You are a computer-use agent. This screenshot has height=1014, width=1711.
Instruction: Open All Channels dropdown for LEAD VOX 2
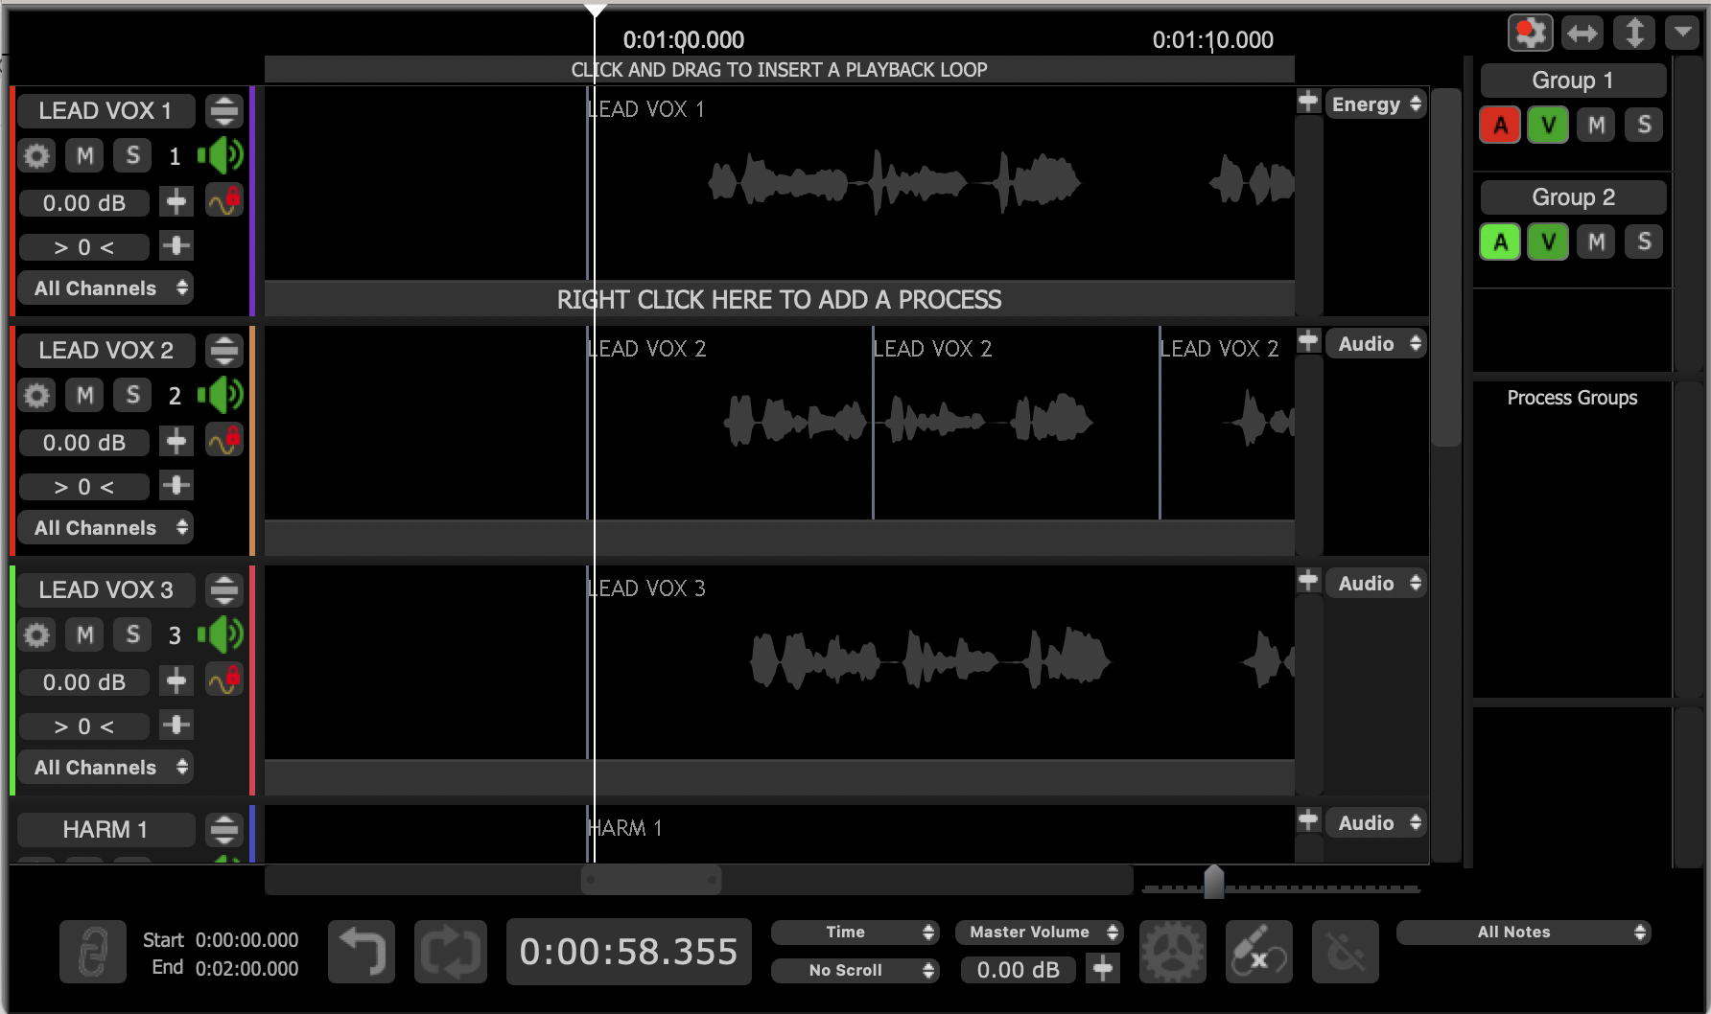[105, 528]
